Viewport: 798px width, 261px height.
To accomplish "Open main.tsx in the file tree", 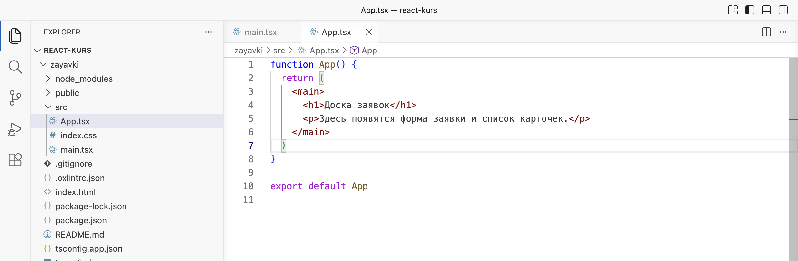I will click(x=127, y=149).
